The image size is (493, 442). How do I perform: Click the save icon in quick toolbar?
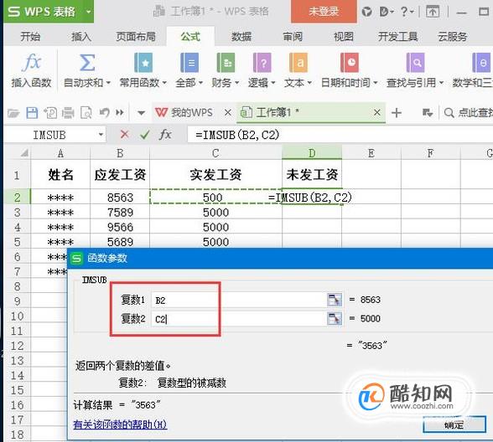pyautogui.click(x=32, y=113)
